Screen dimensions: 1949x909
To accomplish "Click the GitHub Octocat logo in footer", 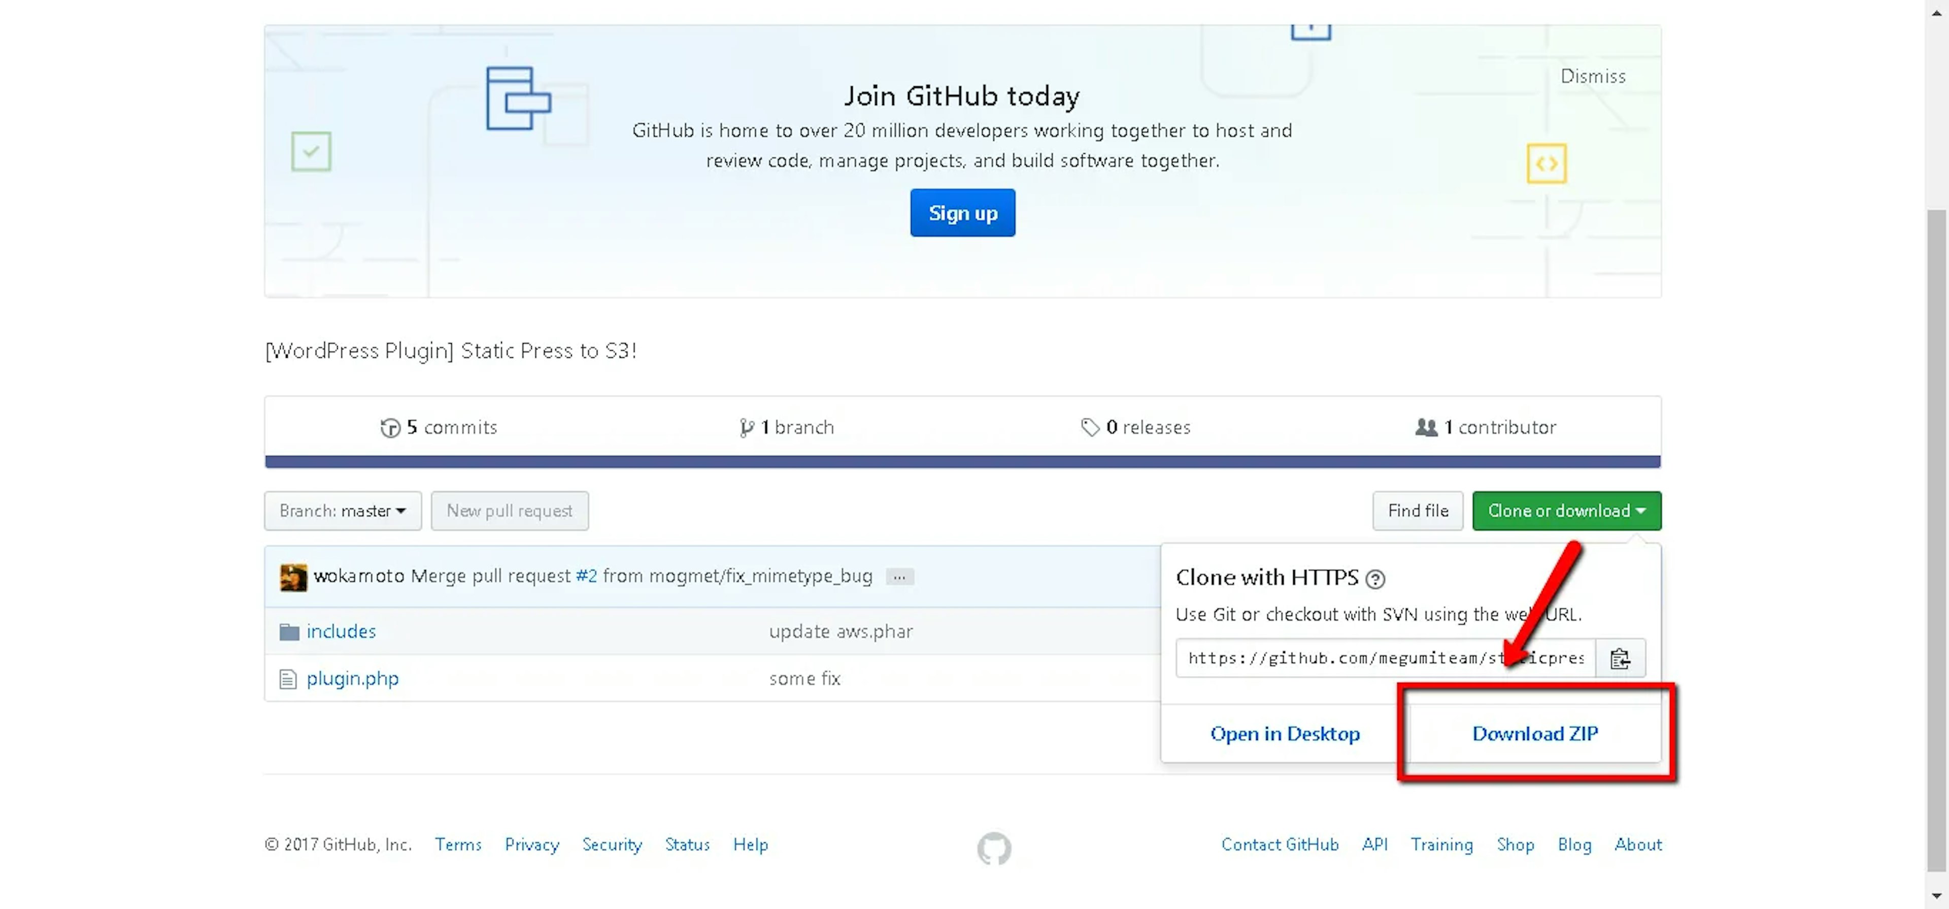I will click(993, 848).
